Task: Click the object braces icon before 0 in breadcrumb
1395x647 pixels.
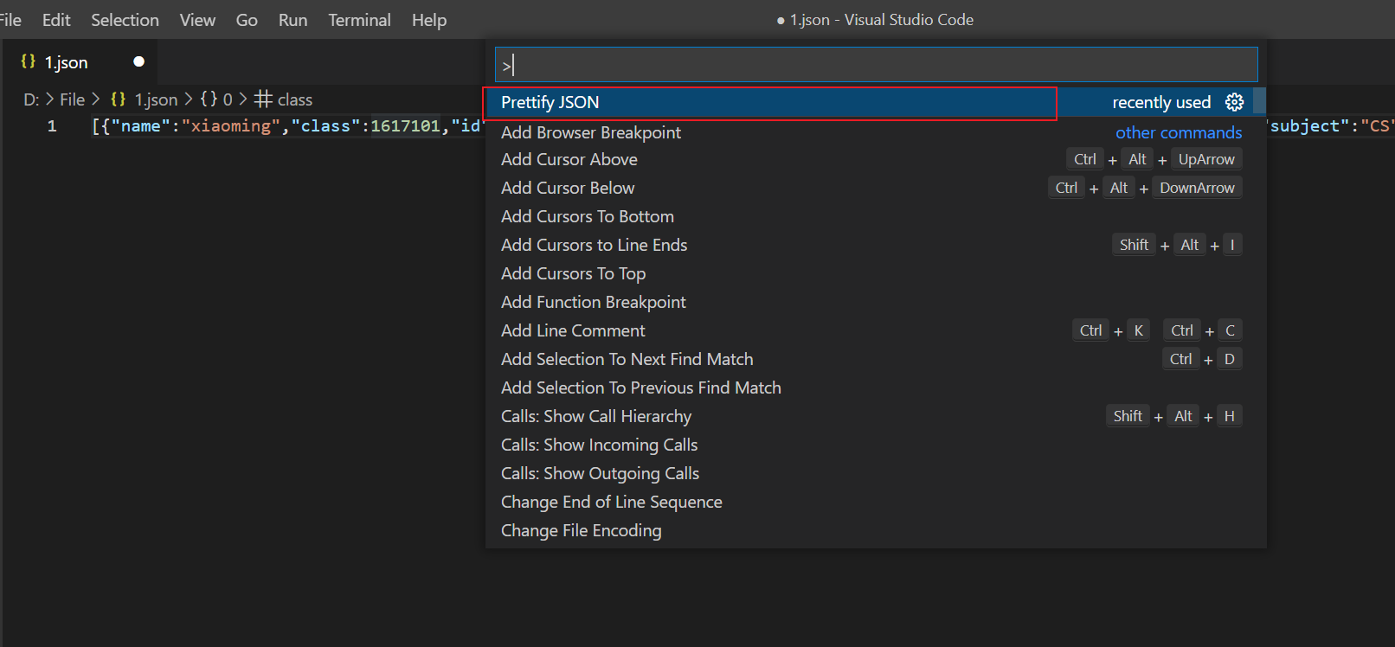Action: tap(209, 99)
